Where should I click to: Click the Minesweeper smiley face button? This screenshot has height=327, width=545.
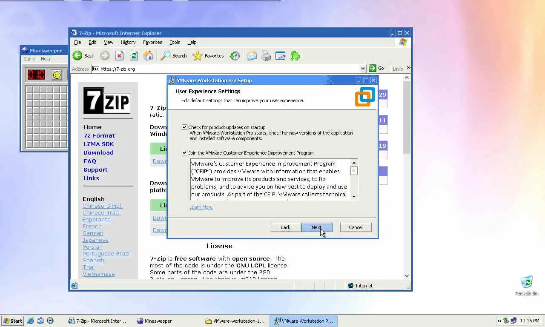pos(57,75)
